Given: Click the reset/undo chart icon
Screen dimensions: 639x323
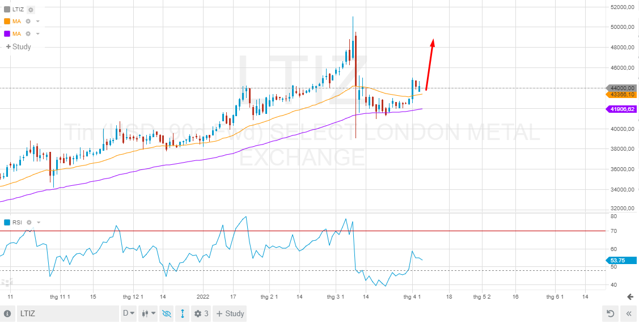Looking at the screenshot, I should tap(610, 313).
